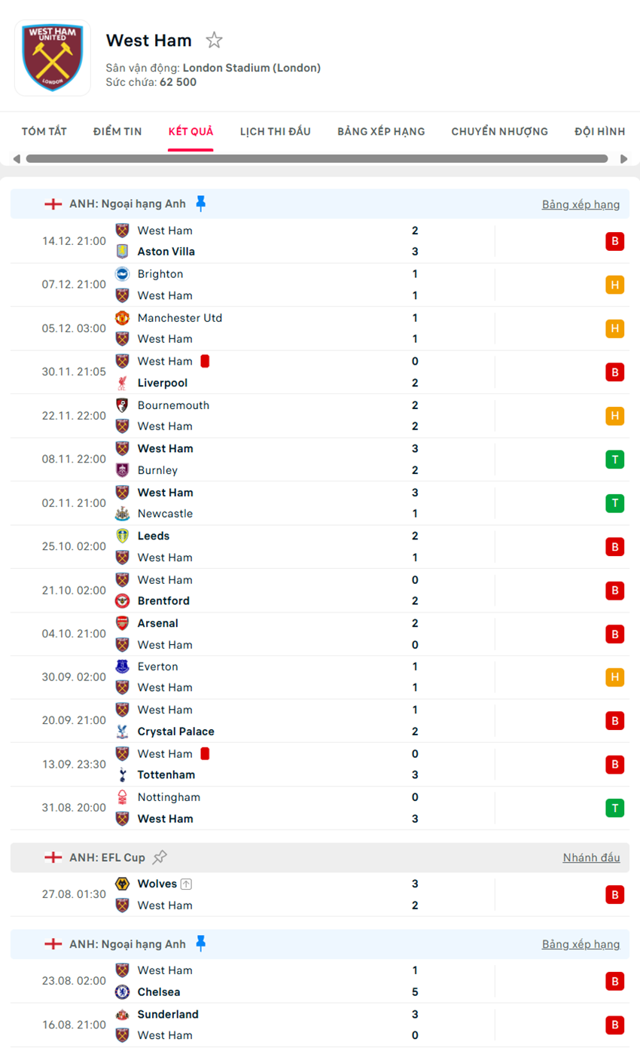Screen dimensions: 640x1051
Task: Open the TÓM TẮT tab
Action: 44,131
